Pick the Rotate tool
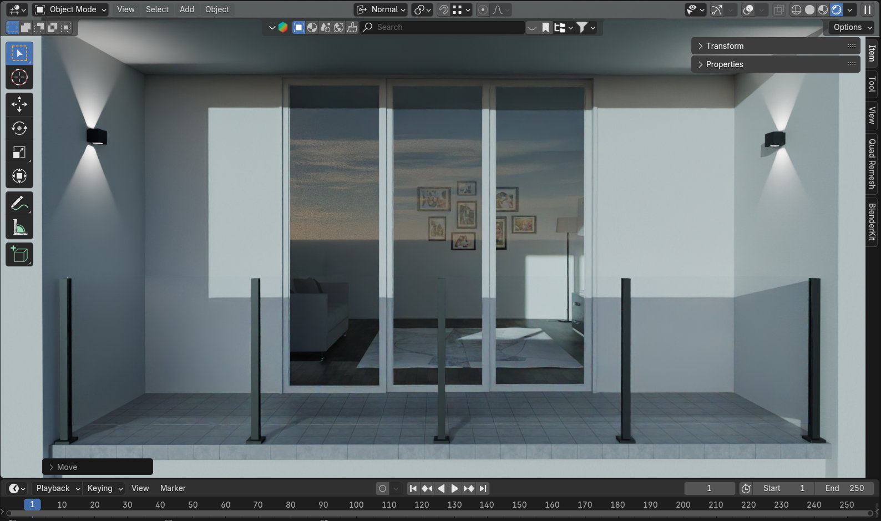 (x=19, y=128)
